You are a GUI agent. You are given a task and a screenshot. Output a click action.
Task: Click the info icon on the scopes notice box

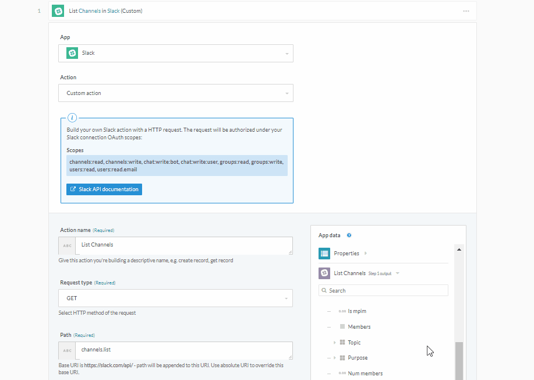click(x=72, y=117)
